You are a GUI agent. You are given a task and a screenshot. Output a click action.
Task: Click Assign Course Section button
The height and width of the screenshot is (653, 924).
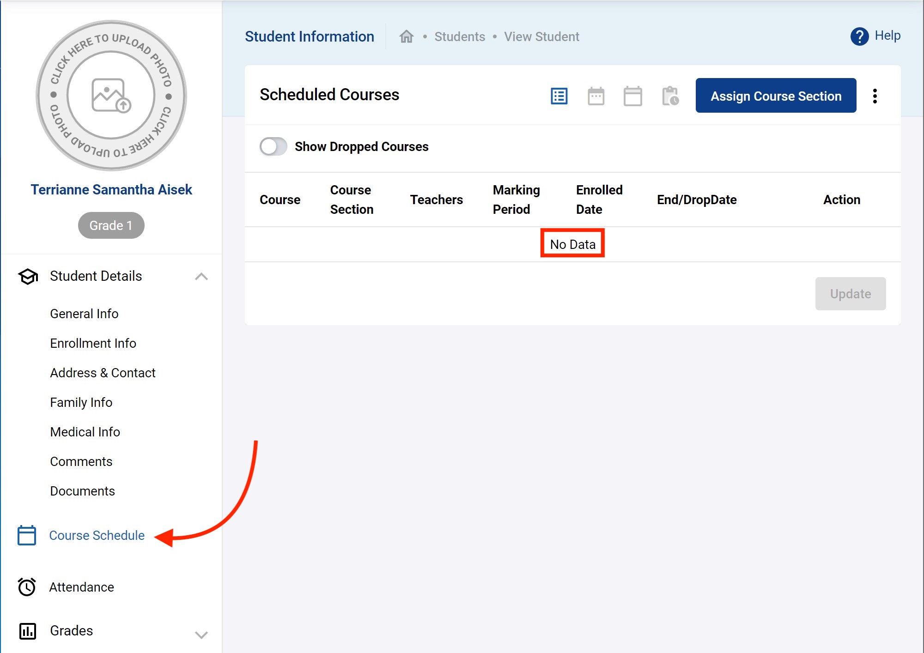tap(776, 96)
